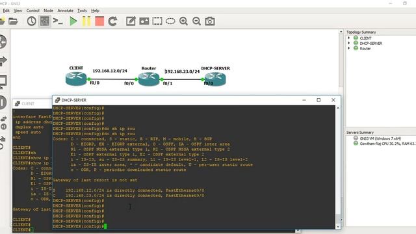The image size is (416, 234).
Task: Click the CLIENT console window title bar
Action: (x=32, y=103)
